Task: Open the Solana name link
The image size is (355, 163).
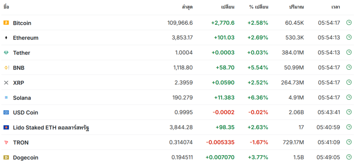Action: click(x=22, y=98)
